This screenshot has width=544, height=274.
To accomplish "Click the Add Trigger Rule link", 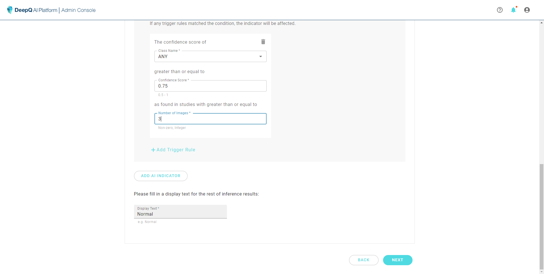I will pos(176,150).
